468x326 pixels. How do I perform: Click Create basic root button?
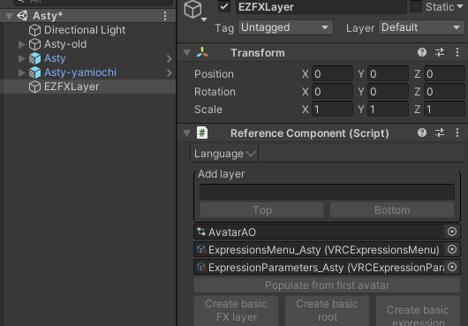[327, 310]
